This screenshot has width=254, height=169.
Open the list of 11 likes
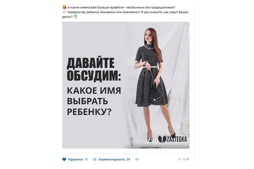[86, 159]
